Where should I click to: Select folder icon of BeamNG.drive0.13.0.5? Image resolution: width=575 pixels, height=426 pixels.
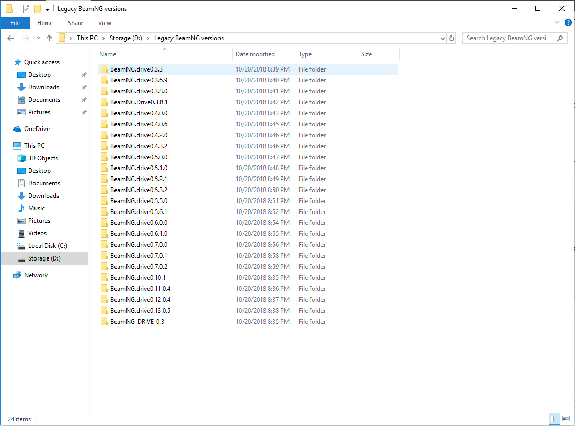104,311
